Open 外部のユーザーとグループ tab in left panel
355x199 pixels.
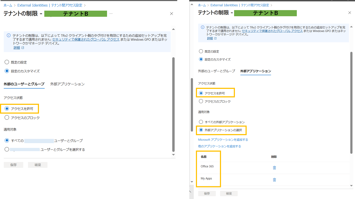[24, 84]
